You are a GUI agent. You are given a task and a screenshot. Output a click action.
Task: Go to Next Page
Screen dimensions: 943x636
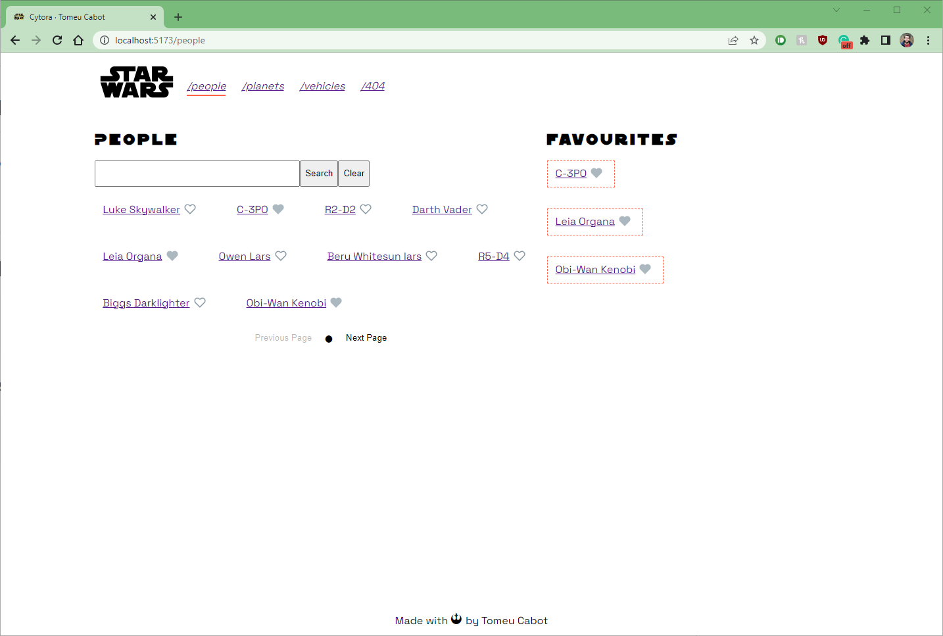[x=366, y=338]
